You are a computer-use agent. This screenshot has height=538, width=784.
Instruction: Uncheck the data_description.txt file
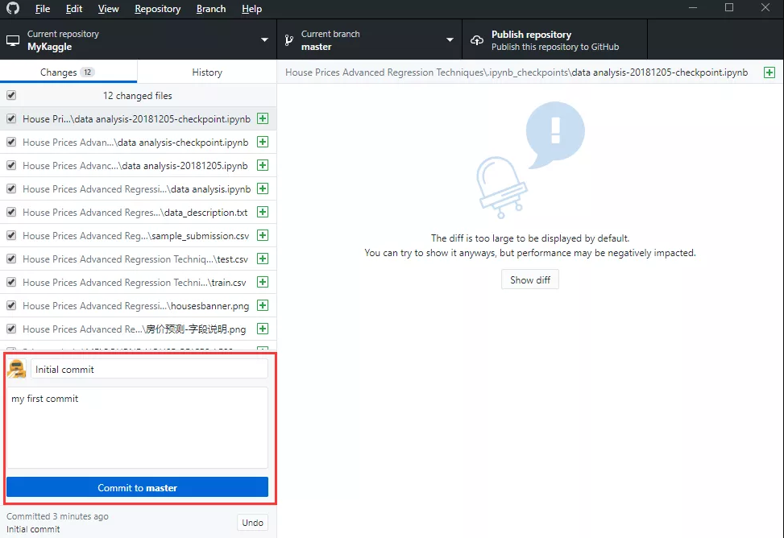11,212
